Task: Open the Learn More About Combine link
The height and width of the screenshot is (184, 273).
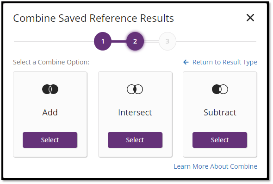Action: [x=216, y=166]
